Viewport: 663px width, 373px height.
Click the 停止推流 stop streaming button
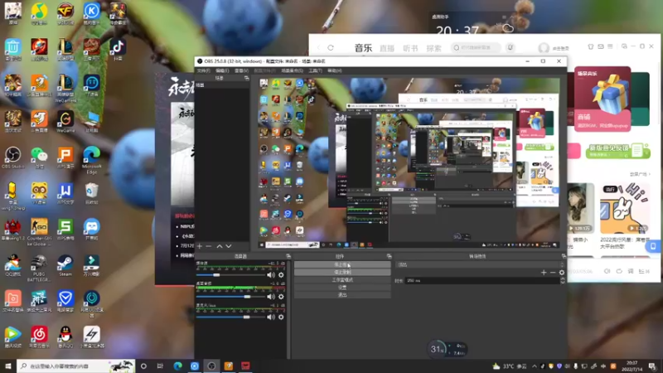click(342, 264)
